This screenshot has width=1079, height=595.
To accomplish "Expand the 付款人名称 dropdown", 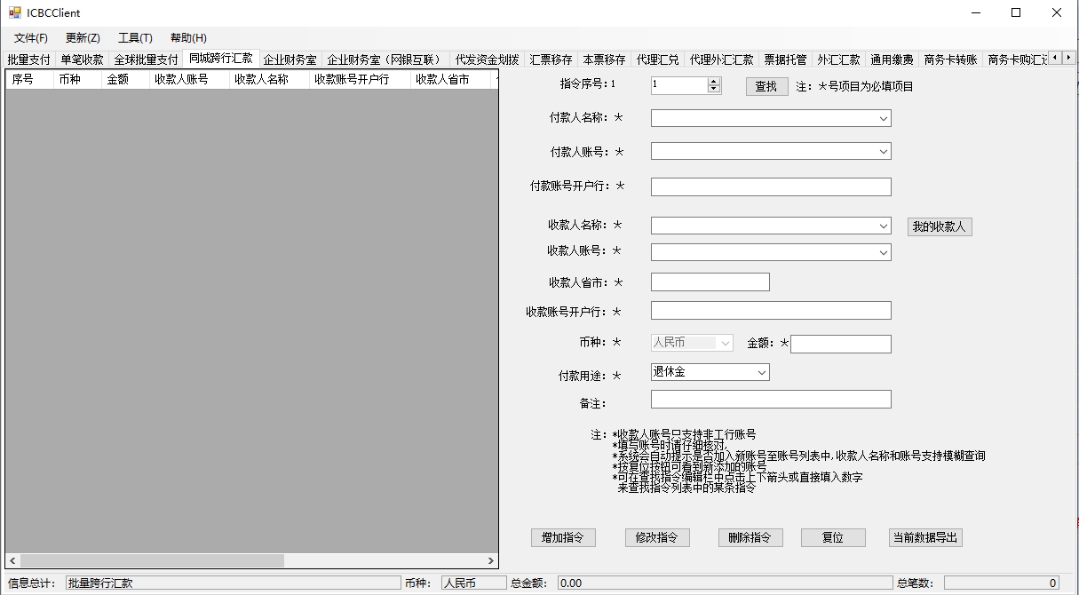I will [x=883, y=117].
